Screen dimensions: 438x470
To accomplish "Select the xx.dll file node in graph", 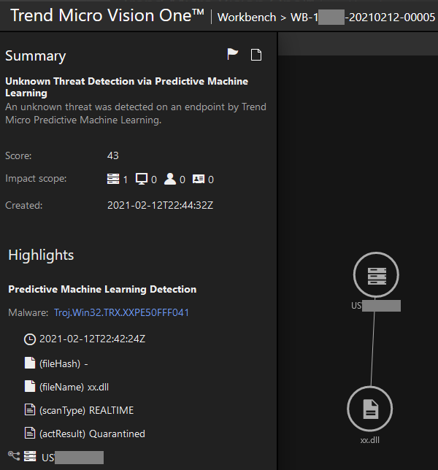I will pos(370,409).
